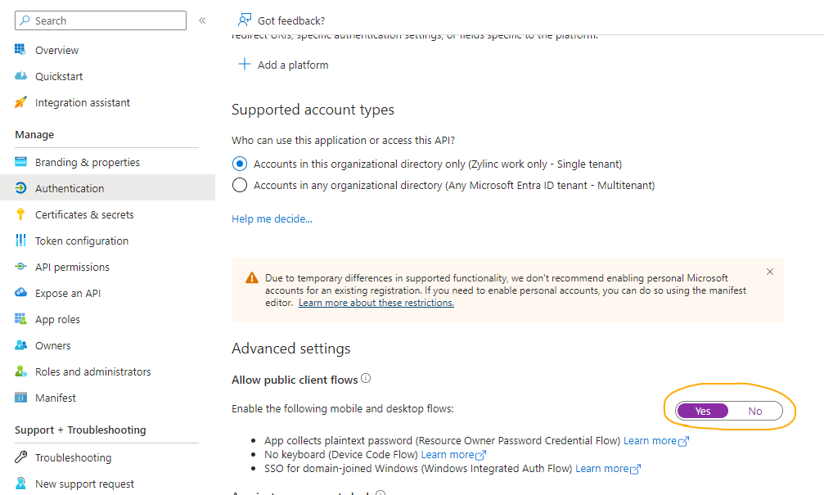This screenshot has width=824, height=495.
Task: Click the Advanced settings heading
Action: (291, 349)
